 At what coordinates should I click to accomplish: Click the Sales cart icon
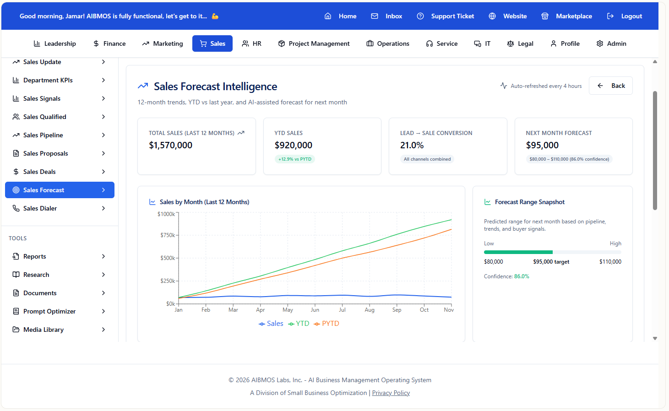pos(203,43)
